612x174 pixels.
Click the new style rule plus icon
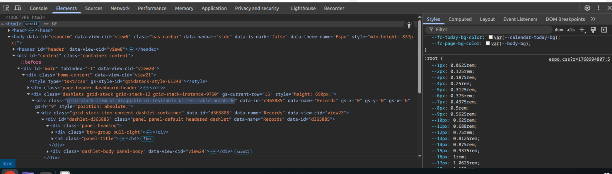[x=582, y=30]
